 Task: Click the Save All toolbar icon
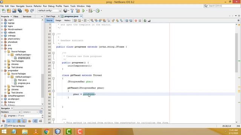tap(20, 11)
